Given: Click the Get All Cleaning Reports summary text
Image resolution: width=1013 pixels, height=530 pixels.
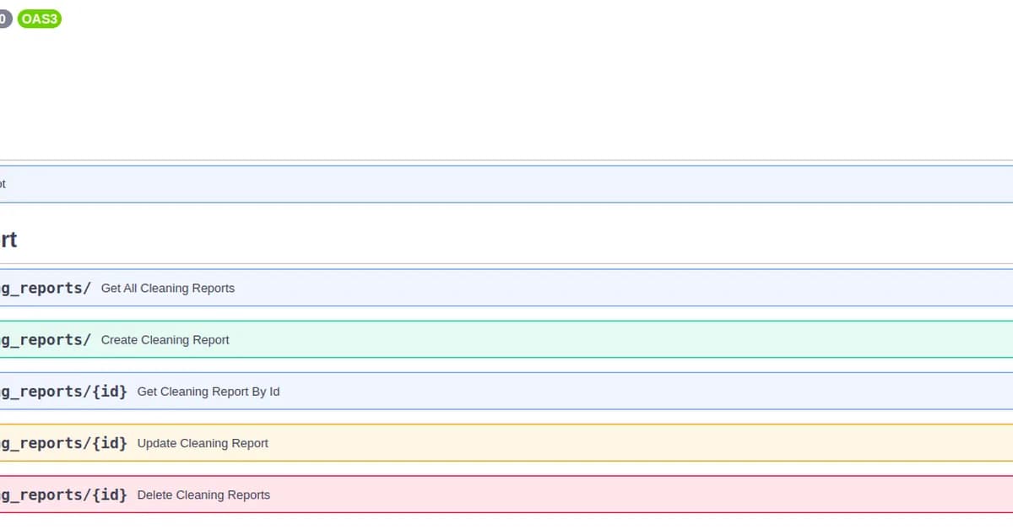Looking at the screenshot, I should [167, 288].
